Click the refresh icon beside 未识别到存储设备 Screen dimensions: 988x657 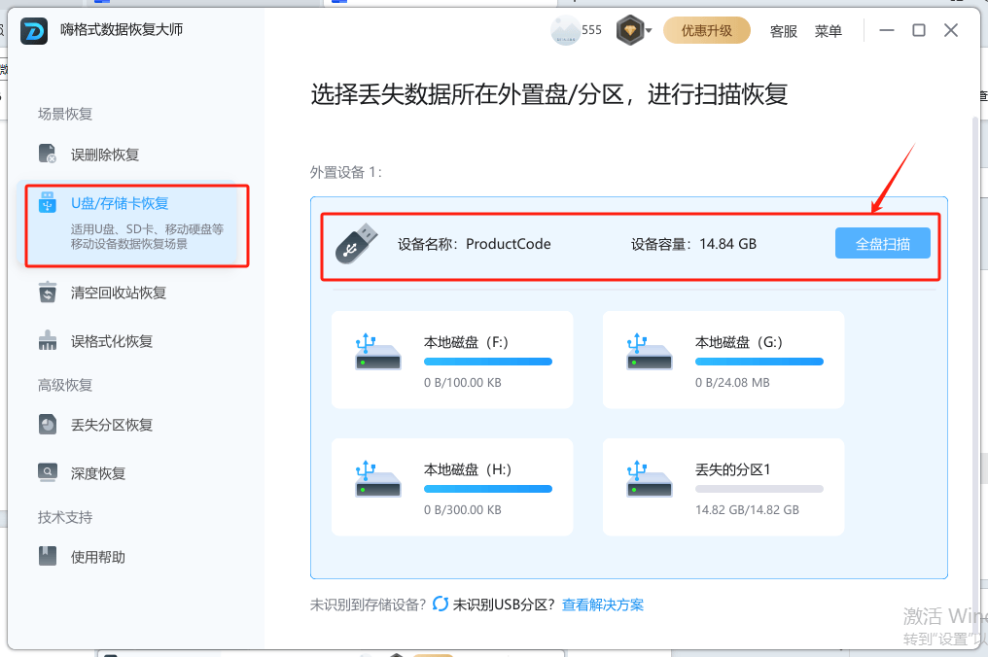pos(441,605)
